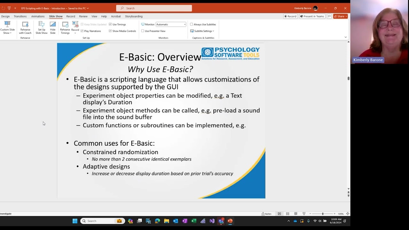Click PowerPoint taskbar icon
Viewport: 409px width, 230px height.
point(230,221)
